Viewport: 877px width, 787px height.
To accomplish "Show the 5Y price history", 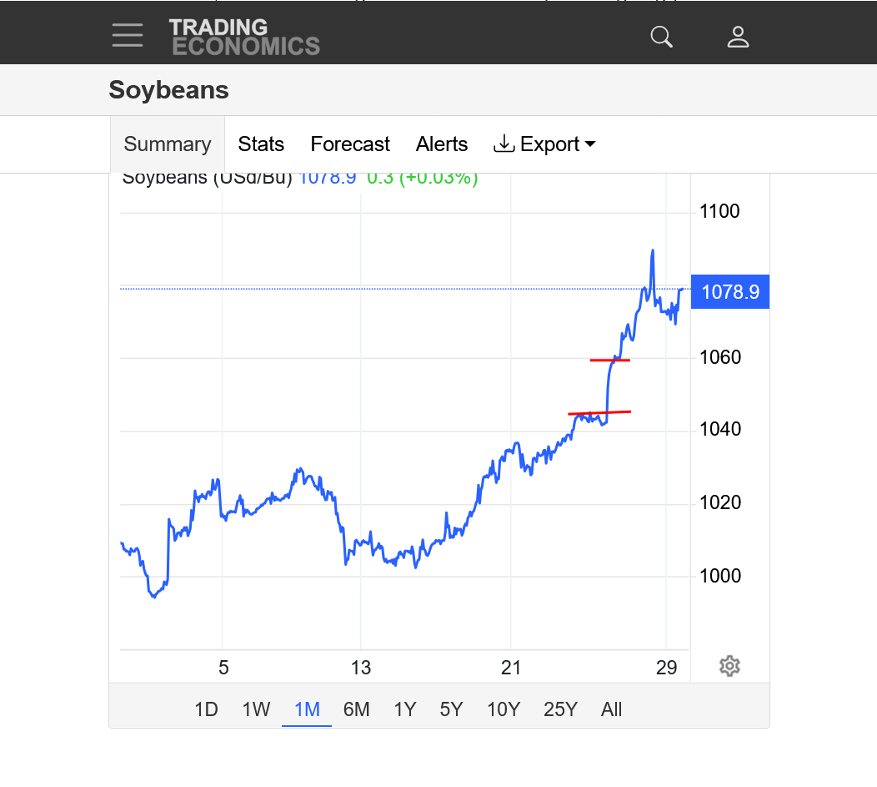I will [451, 709].
